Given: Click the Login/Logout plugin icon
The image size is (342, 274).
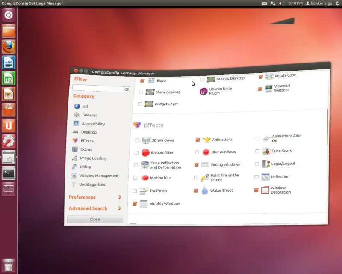Looking at the screenshot, I should [265, 164].
